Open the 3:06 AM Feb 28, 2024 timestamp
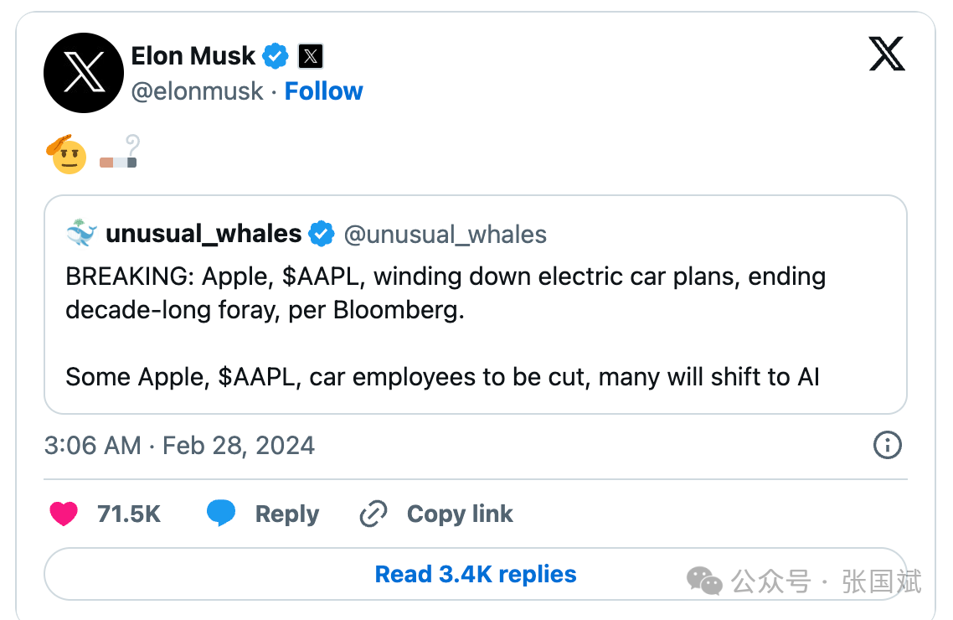Viewport: 953px width, 620px height. point(179,446)
